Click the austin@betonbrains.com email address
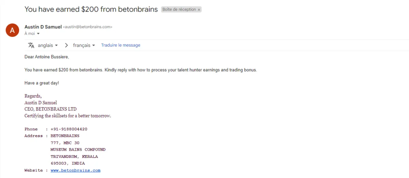Viewport: 409px width, 178px height. point(88,27)
